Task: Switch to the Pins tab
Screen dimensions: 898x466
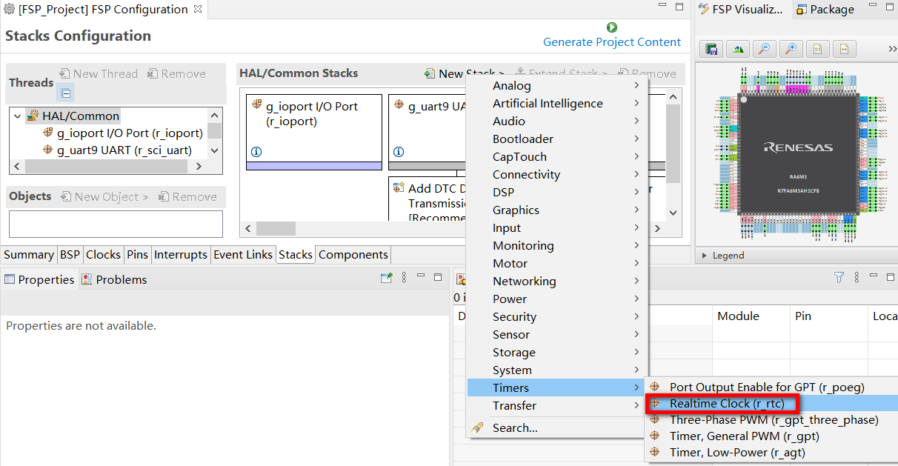Action: tap(137, 255)
